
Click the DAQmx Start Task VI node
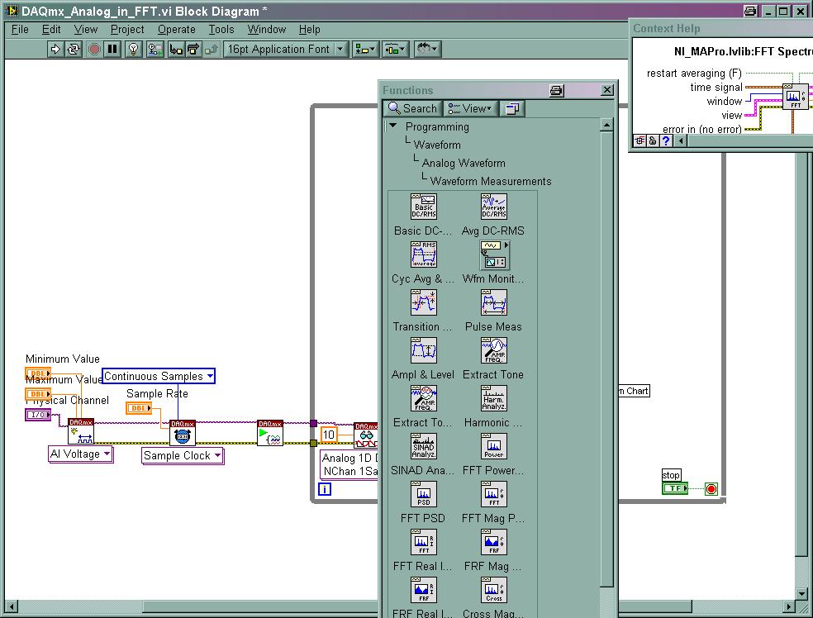[270, 433]
